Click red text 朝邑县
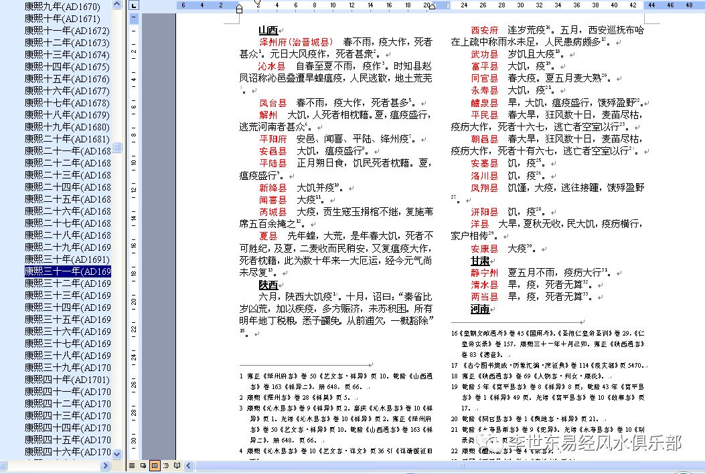Screen dimensions: 705x474 point(484,139)
